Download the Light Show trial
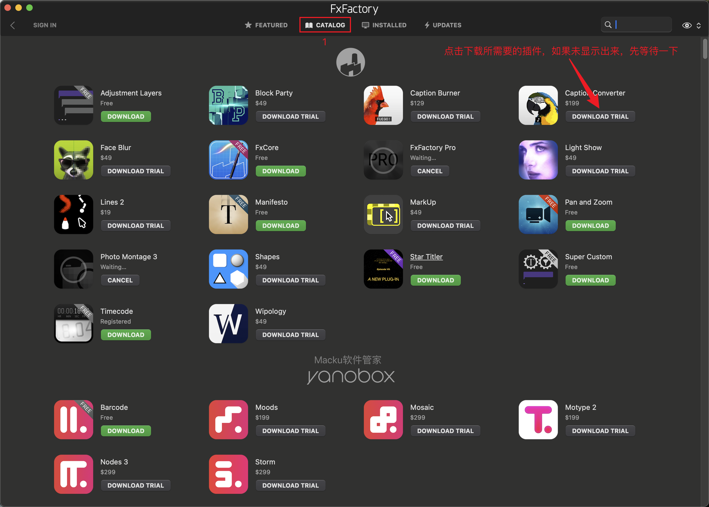709x507 pixels. [600, 171]
